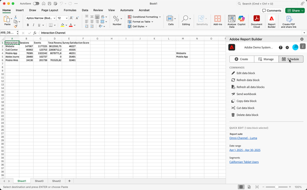The image size is (307, 190).
Task: Click Cut data block command
Action: coord(245,108)
